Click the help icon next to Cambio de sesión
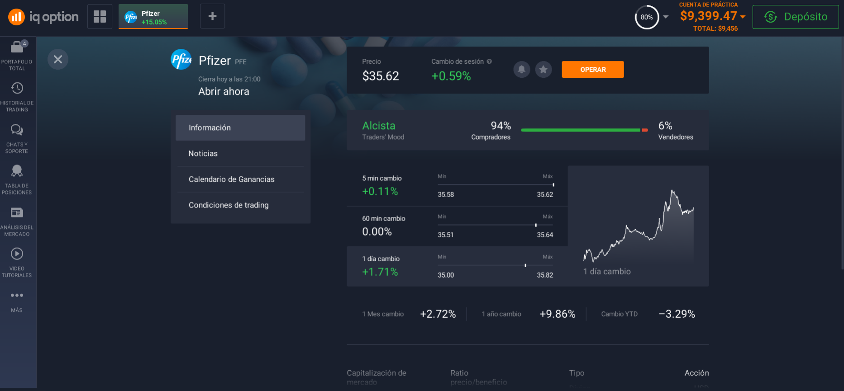The image size is (844, 391). point(489,61)
